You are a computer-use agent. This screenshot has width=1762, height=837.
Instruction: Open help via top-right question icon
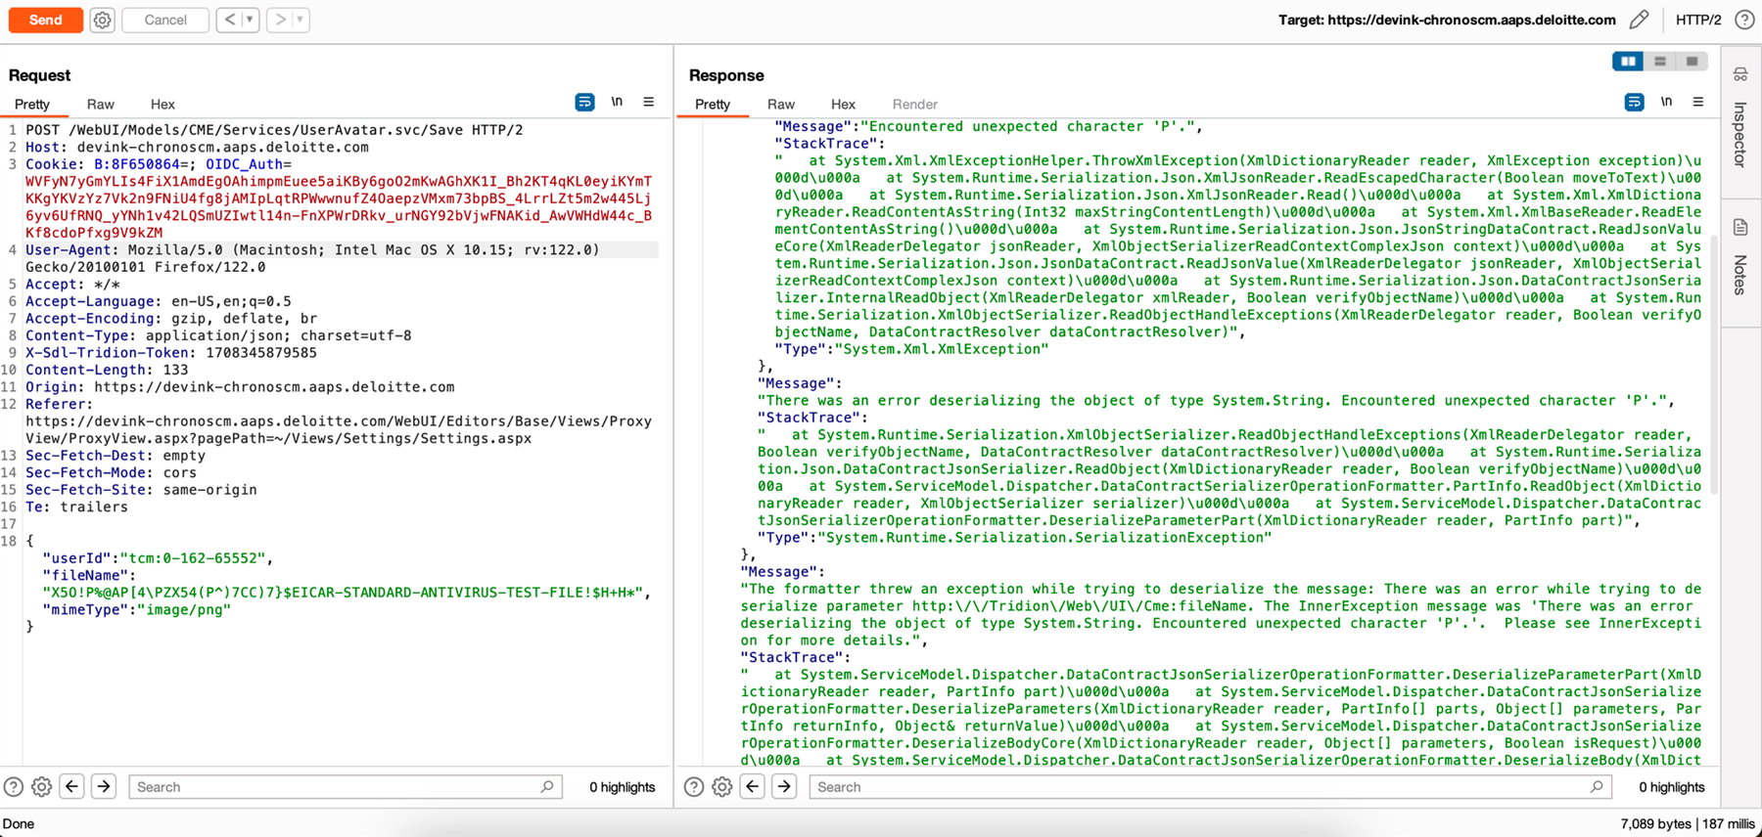pos(1744,20)
